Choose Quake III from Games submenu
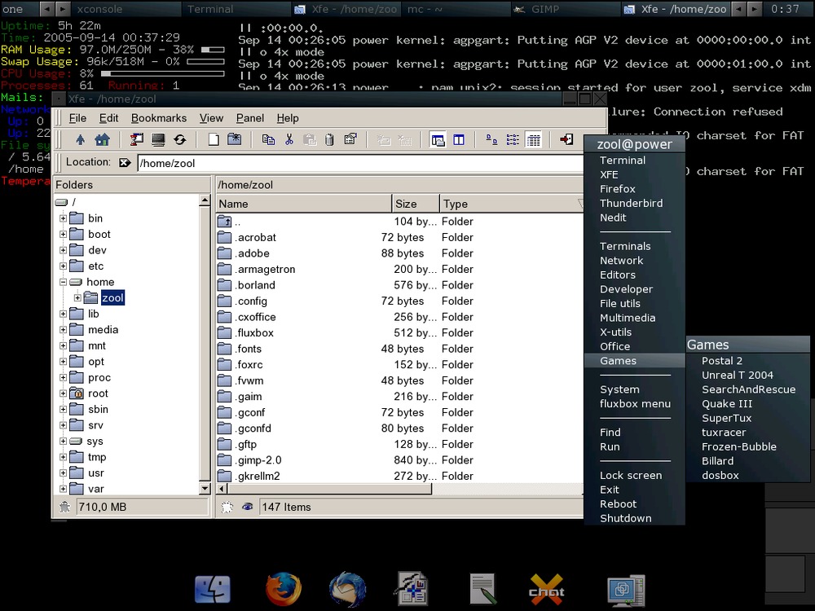This screenshot has width=815, height=611. (x=727, y=404)
